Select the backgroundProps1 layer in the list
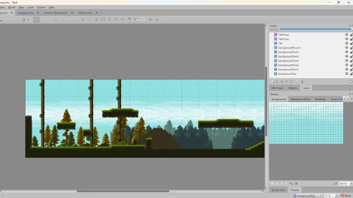 [x=289, y=47]
